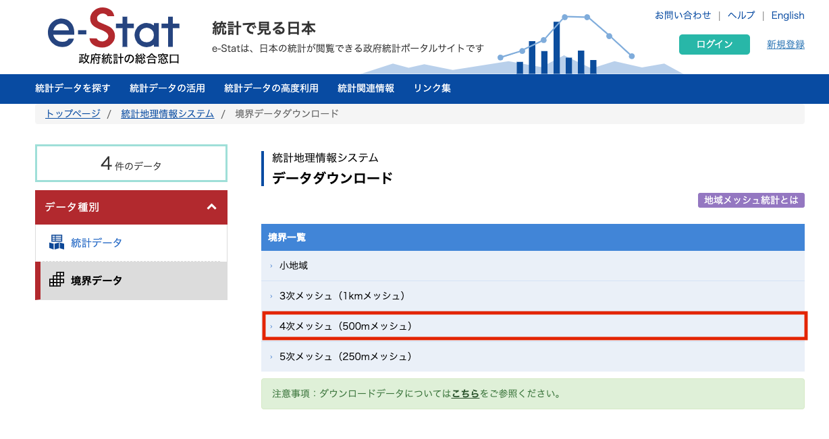Click the ログイン button
The height and width of the screenshot is (439, 829).
(x=714, y=44)
